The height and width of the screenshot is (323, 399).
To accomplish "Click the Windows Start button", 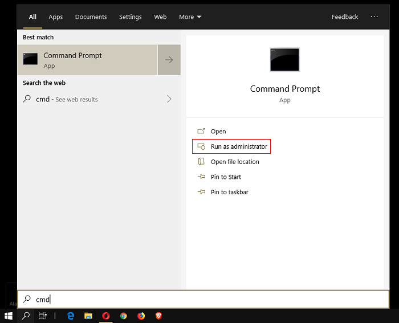I will 9,316.
